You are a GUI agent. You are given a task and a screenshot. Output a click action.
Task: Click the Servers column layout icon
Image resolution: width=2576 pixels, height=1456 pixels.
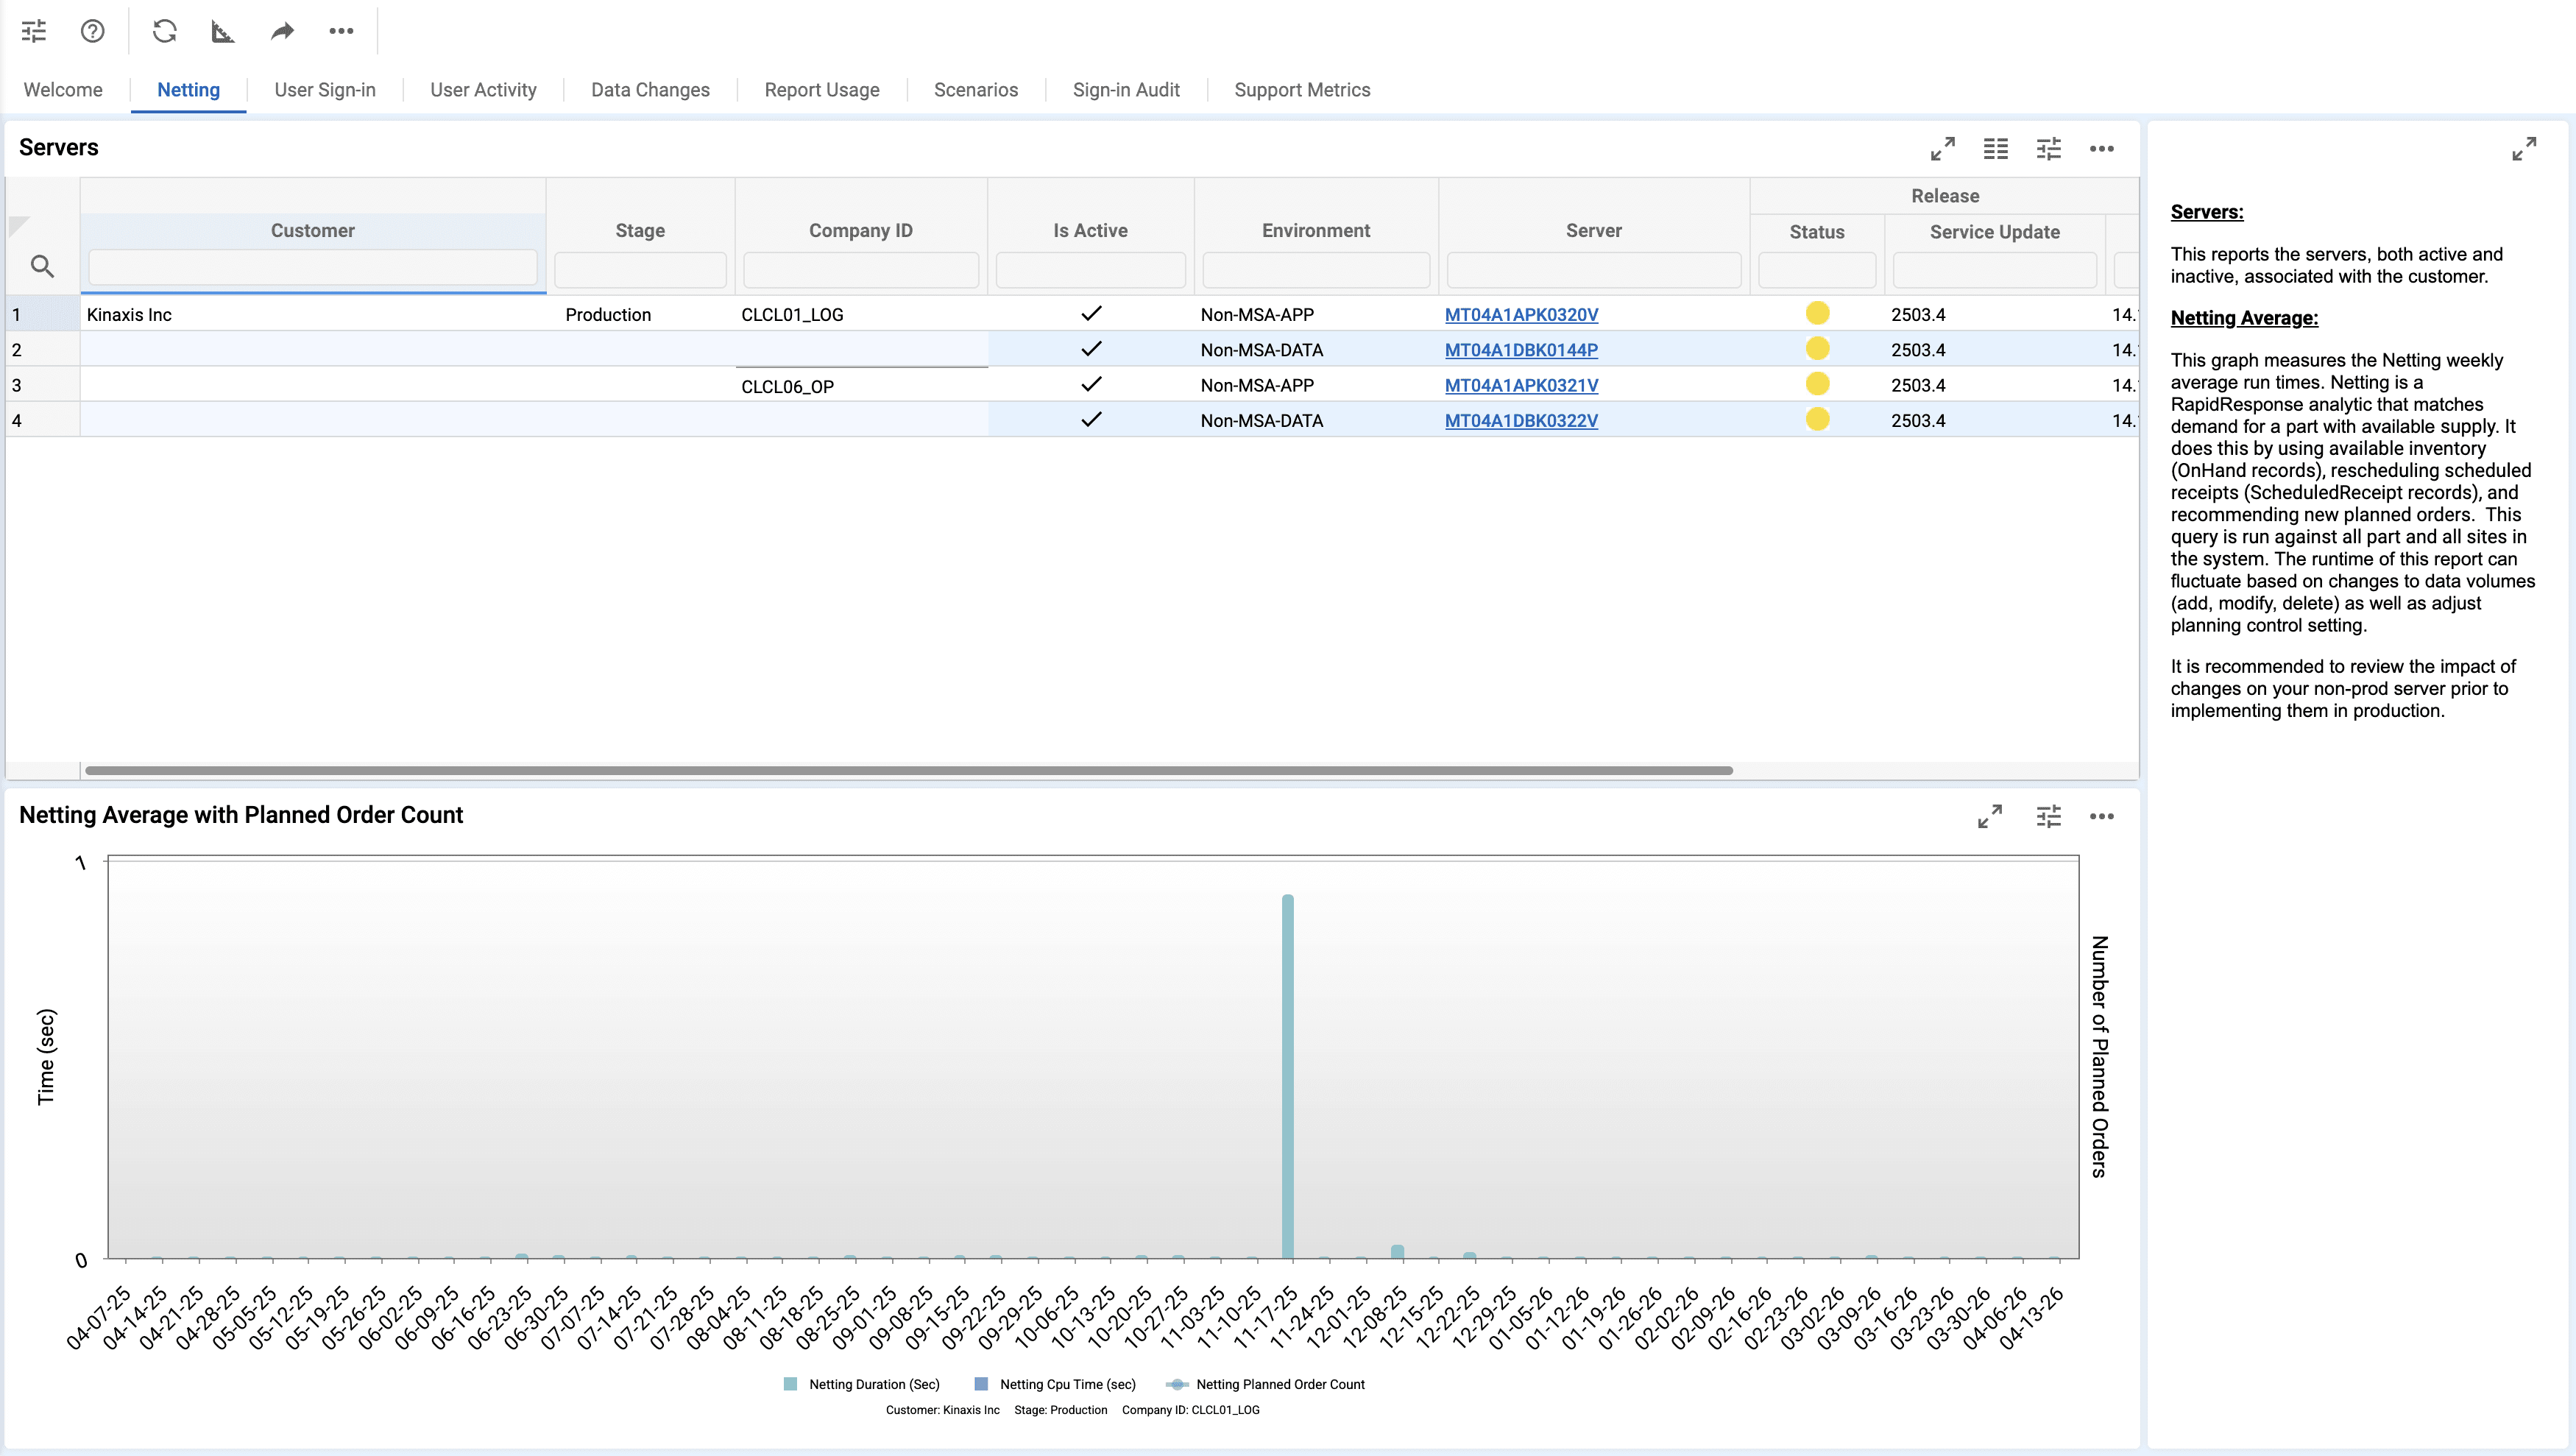[1996, 149]
